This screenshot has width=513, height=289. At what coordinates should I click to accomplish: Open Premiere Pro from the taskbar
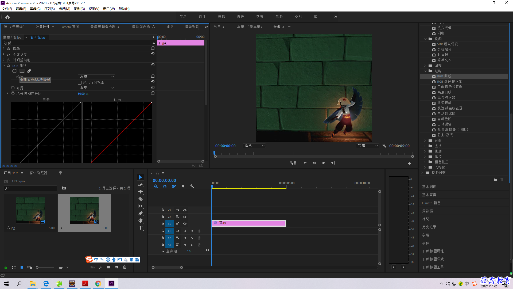point(111,283)
